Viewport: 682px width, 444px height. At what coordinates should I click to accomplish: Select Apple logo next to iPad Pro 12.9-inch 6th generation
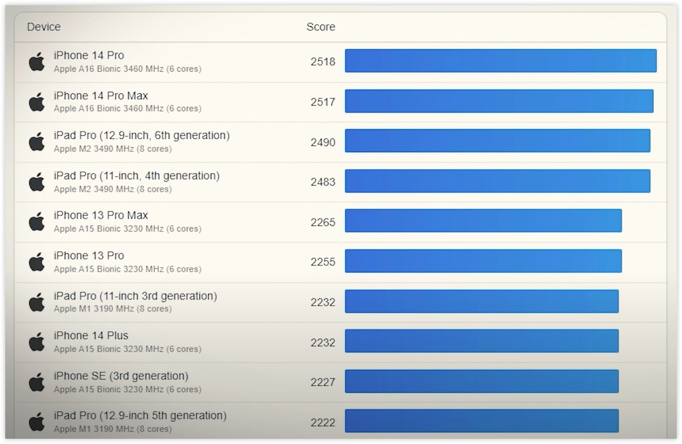click(x=37, y=142)
